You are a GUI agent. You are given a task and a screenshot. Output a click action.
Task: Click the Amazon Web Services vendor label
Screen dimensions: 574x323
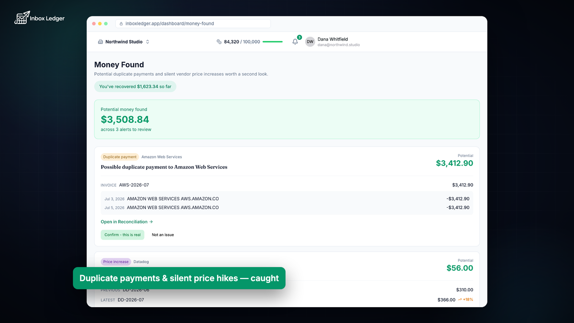162,157
